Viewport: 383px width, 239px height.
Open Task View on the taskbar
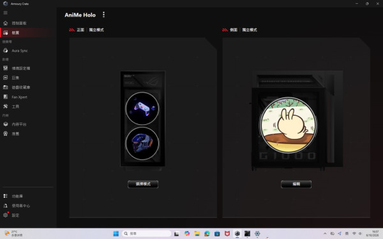click(x=176, y=234)
